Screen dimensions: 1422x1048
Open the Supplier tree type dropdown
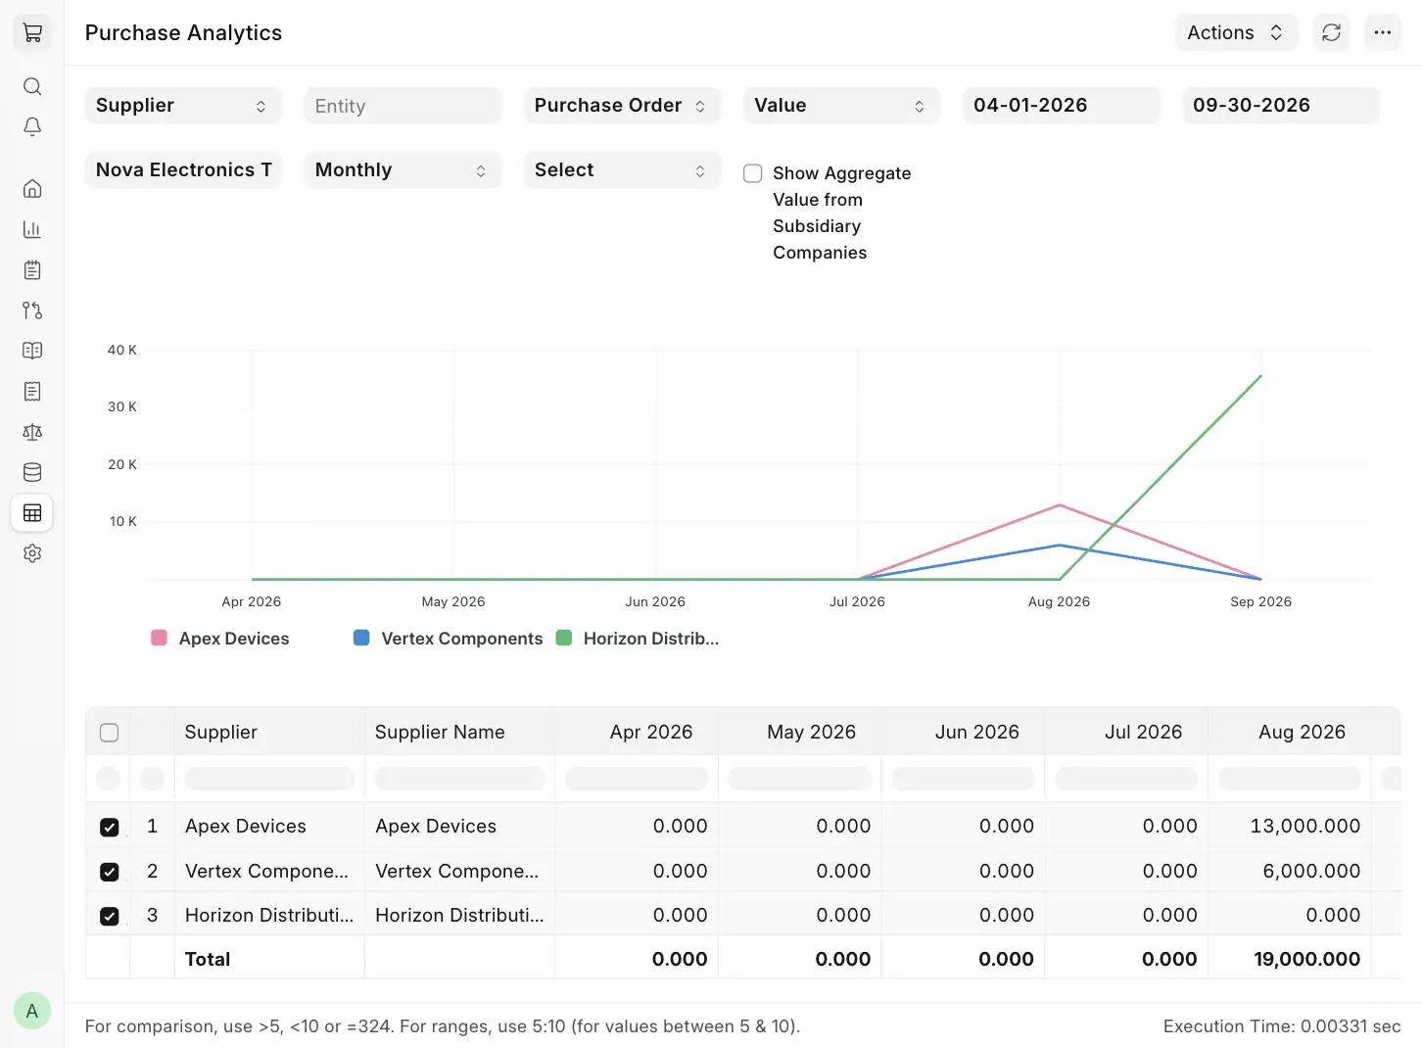184,106
